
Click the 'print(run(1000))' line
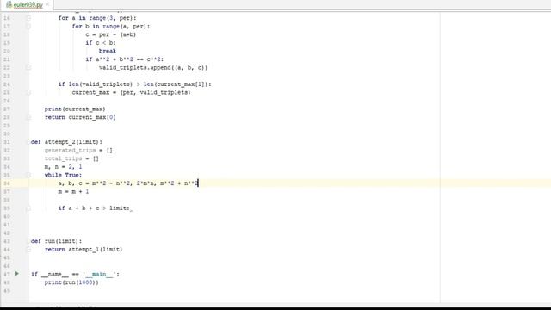pos(71,282)
